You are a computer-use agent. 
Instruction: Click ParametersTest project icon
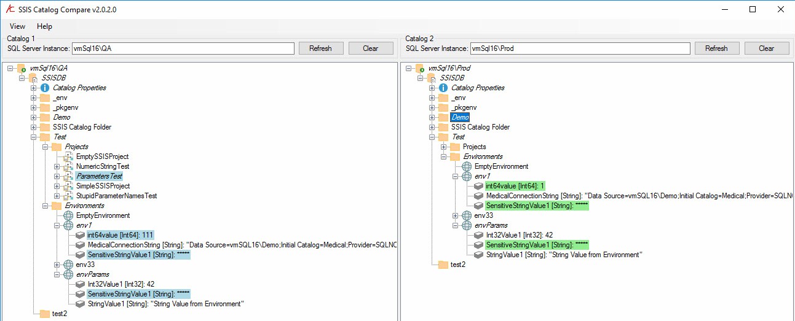pos(68,176)
